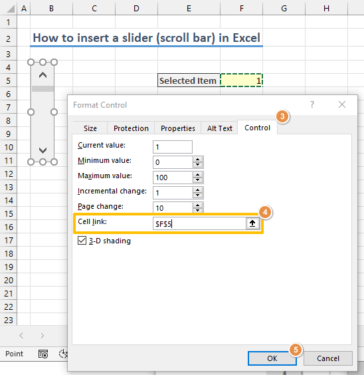
Task: Click the Maximum value input field
Action: click(173, 178)
